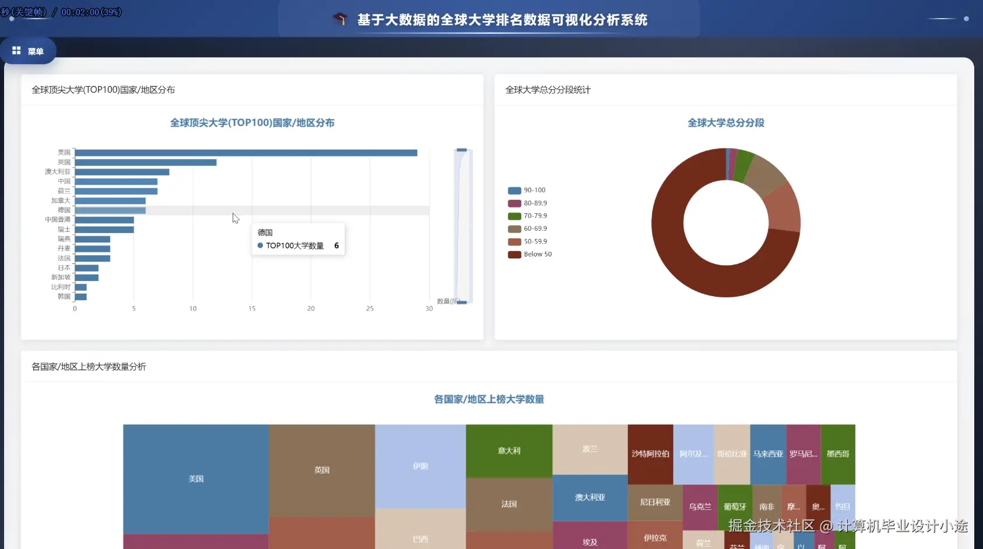Select 英国 block in treemap
Viewport: 983px width, 549px height.
tap(322, 470)
